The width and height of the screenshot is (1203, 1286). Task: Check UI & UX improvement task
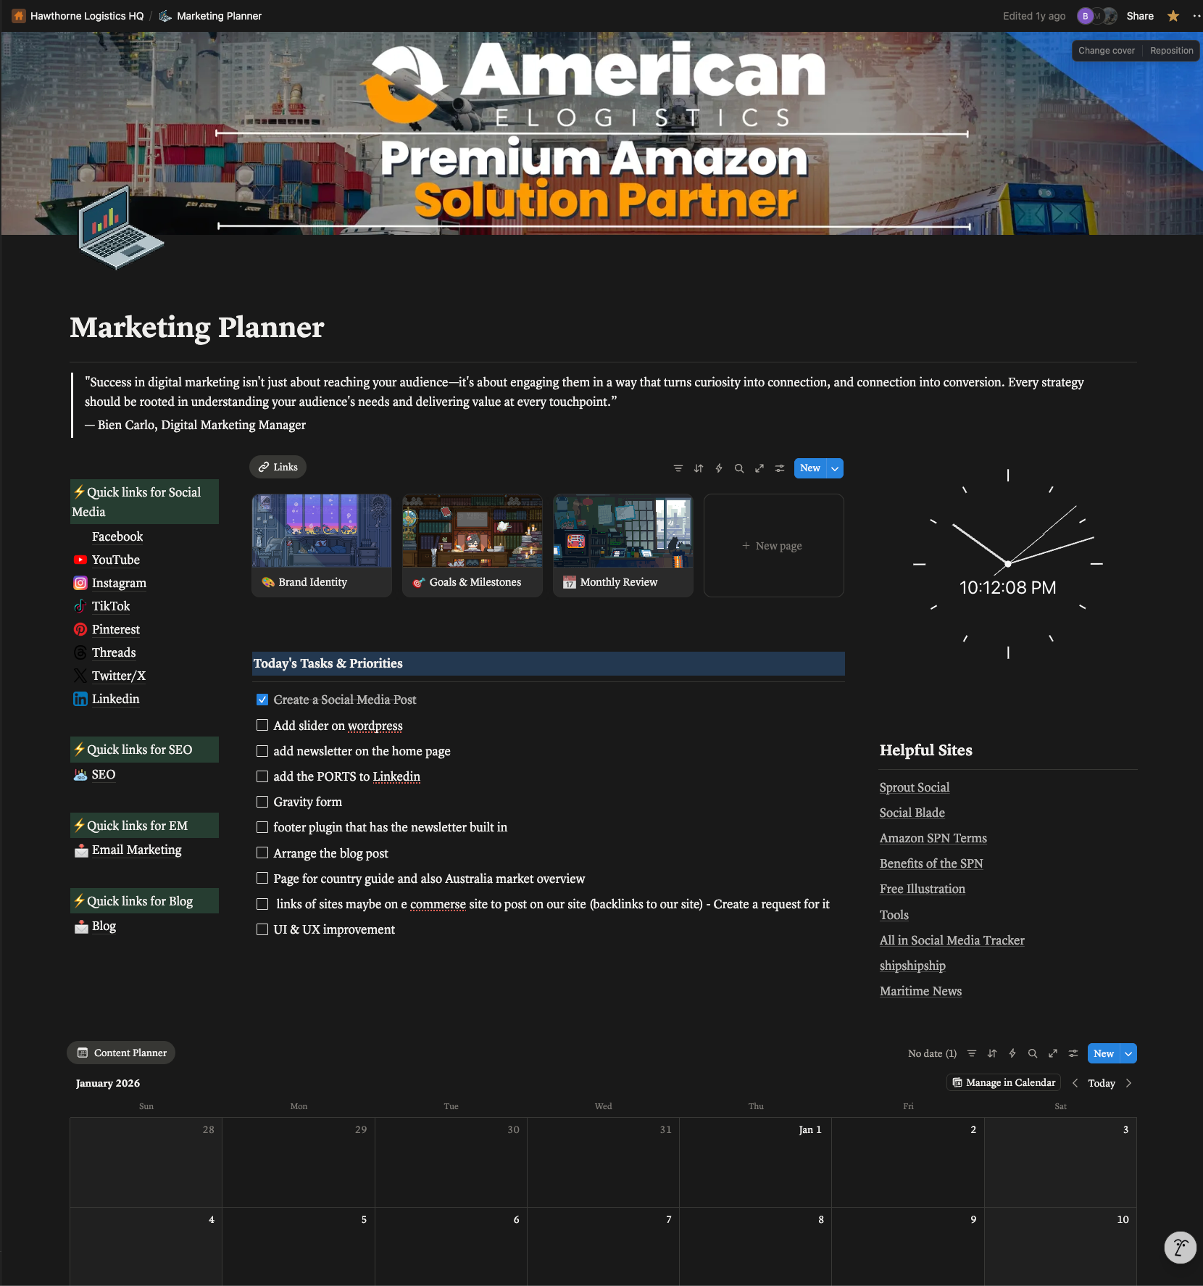262,929
